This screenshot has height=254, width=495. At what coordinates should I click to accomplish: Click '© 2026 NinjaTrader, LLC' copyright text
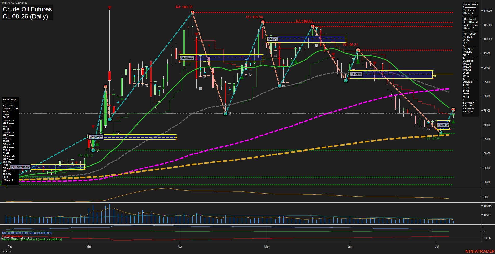[x=16, y=238]
